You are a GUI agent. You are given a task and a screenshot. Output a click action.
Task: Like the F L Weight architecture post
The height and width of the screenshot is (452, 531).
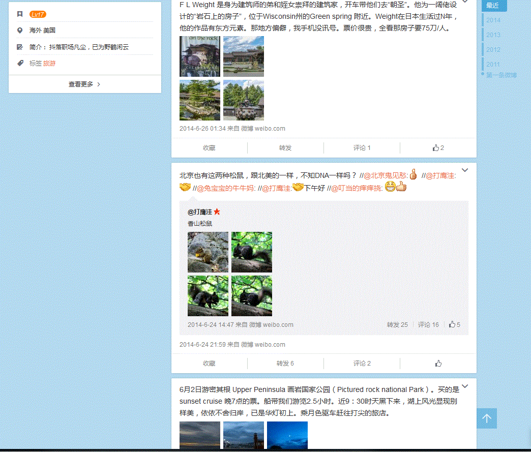point(438,148)
